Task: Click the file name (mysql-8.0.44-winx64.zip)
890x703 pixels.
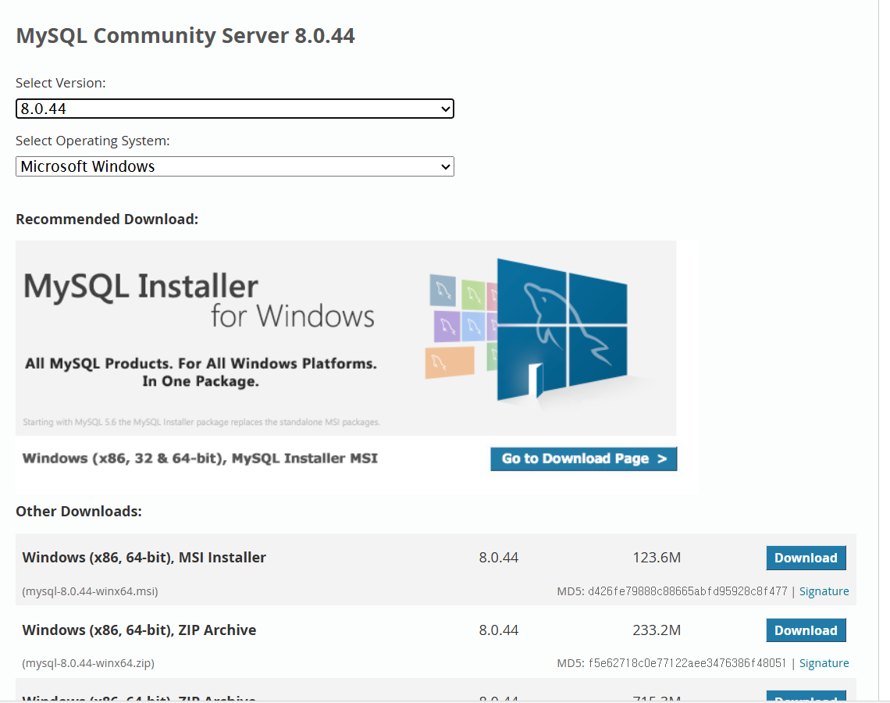Action: [x=88, y=663]
